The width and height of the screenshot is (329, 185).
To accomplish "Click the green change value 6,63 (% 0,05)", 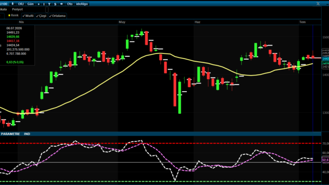I will click(15, 62).
